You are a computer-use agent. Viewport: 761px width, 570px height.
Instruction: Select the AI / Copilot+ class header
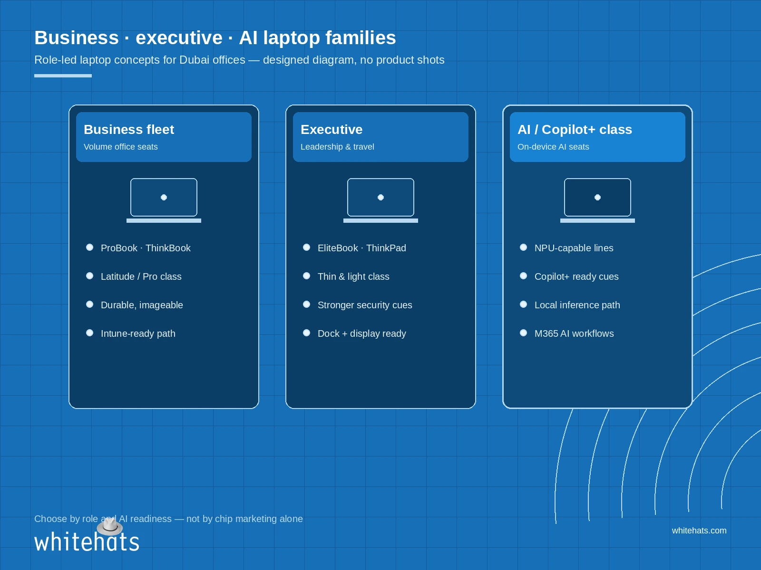coord(597,137)
